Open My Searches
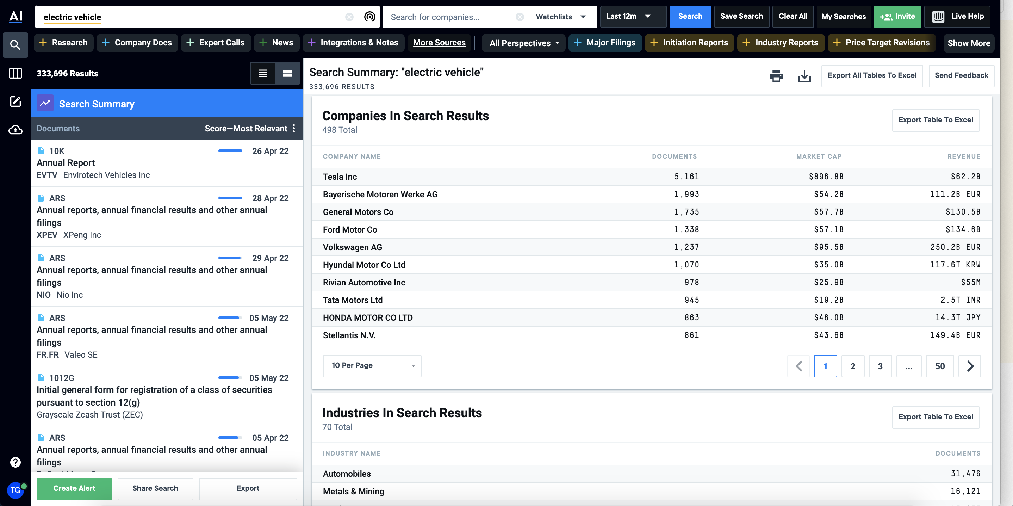Screen dimensions: 1013x506 (x=844, y=17)
